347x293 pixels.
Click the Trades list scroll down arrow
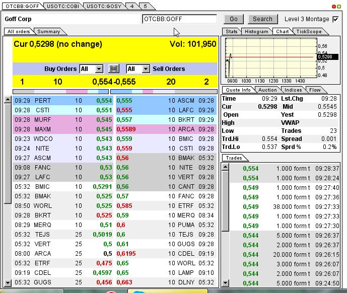(225, 282)
